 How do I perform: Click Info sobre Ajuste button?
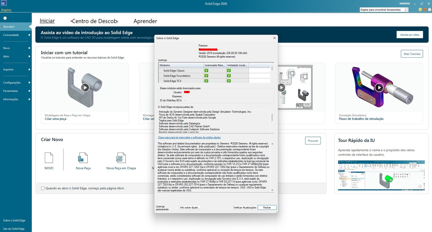click(x=190, y=207)
